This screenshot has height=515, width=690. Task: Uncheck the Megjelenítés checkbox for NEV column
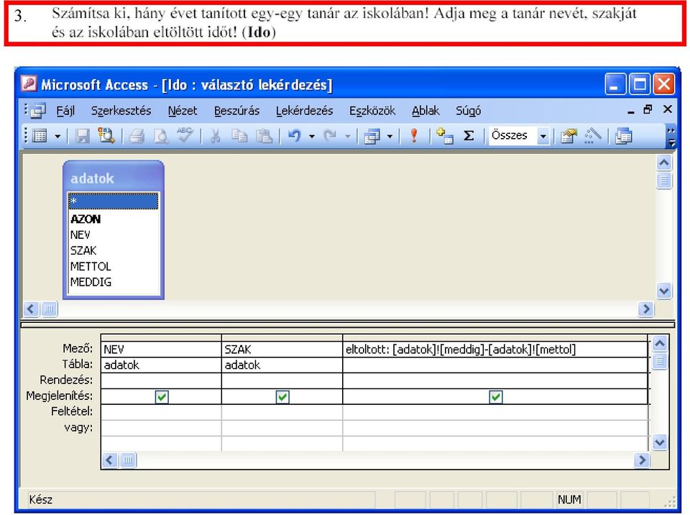[162, 397]
